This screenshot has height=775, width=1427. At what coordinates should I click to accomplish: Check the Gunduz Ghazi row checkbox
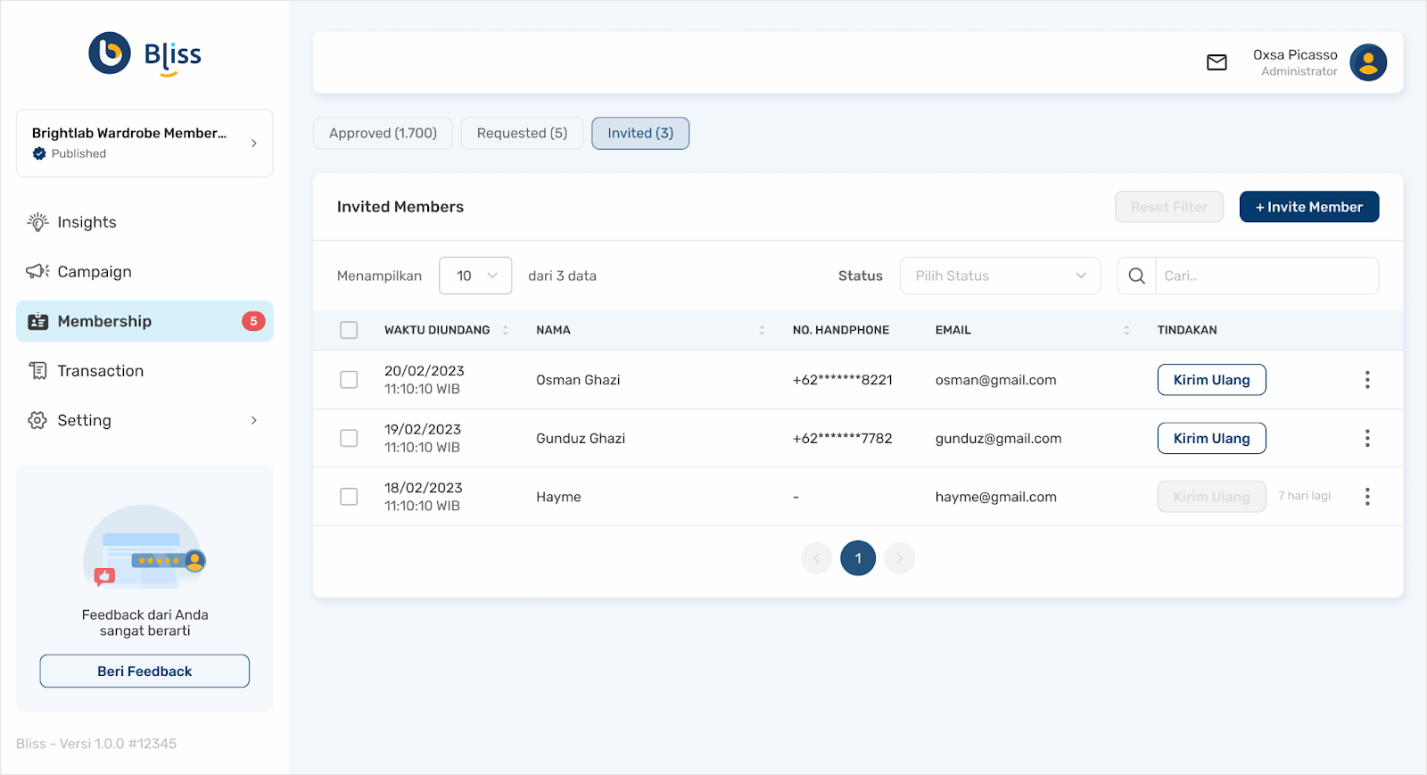click(x=349, y=438)
